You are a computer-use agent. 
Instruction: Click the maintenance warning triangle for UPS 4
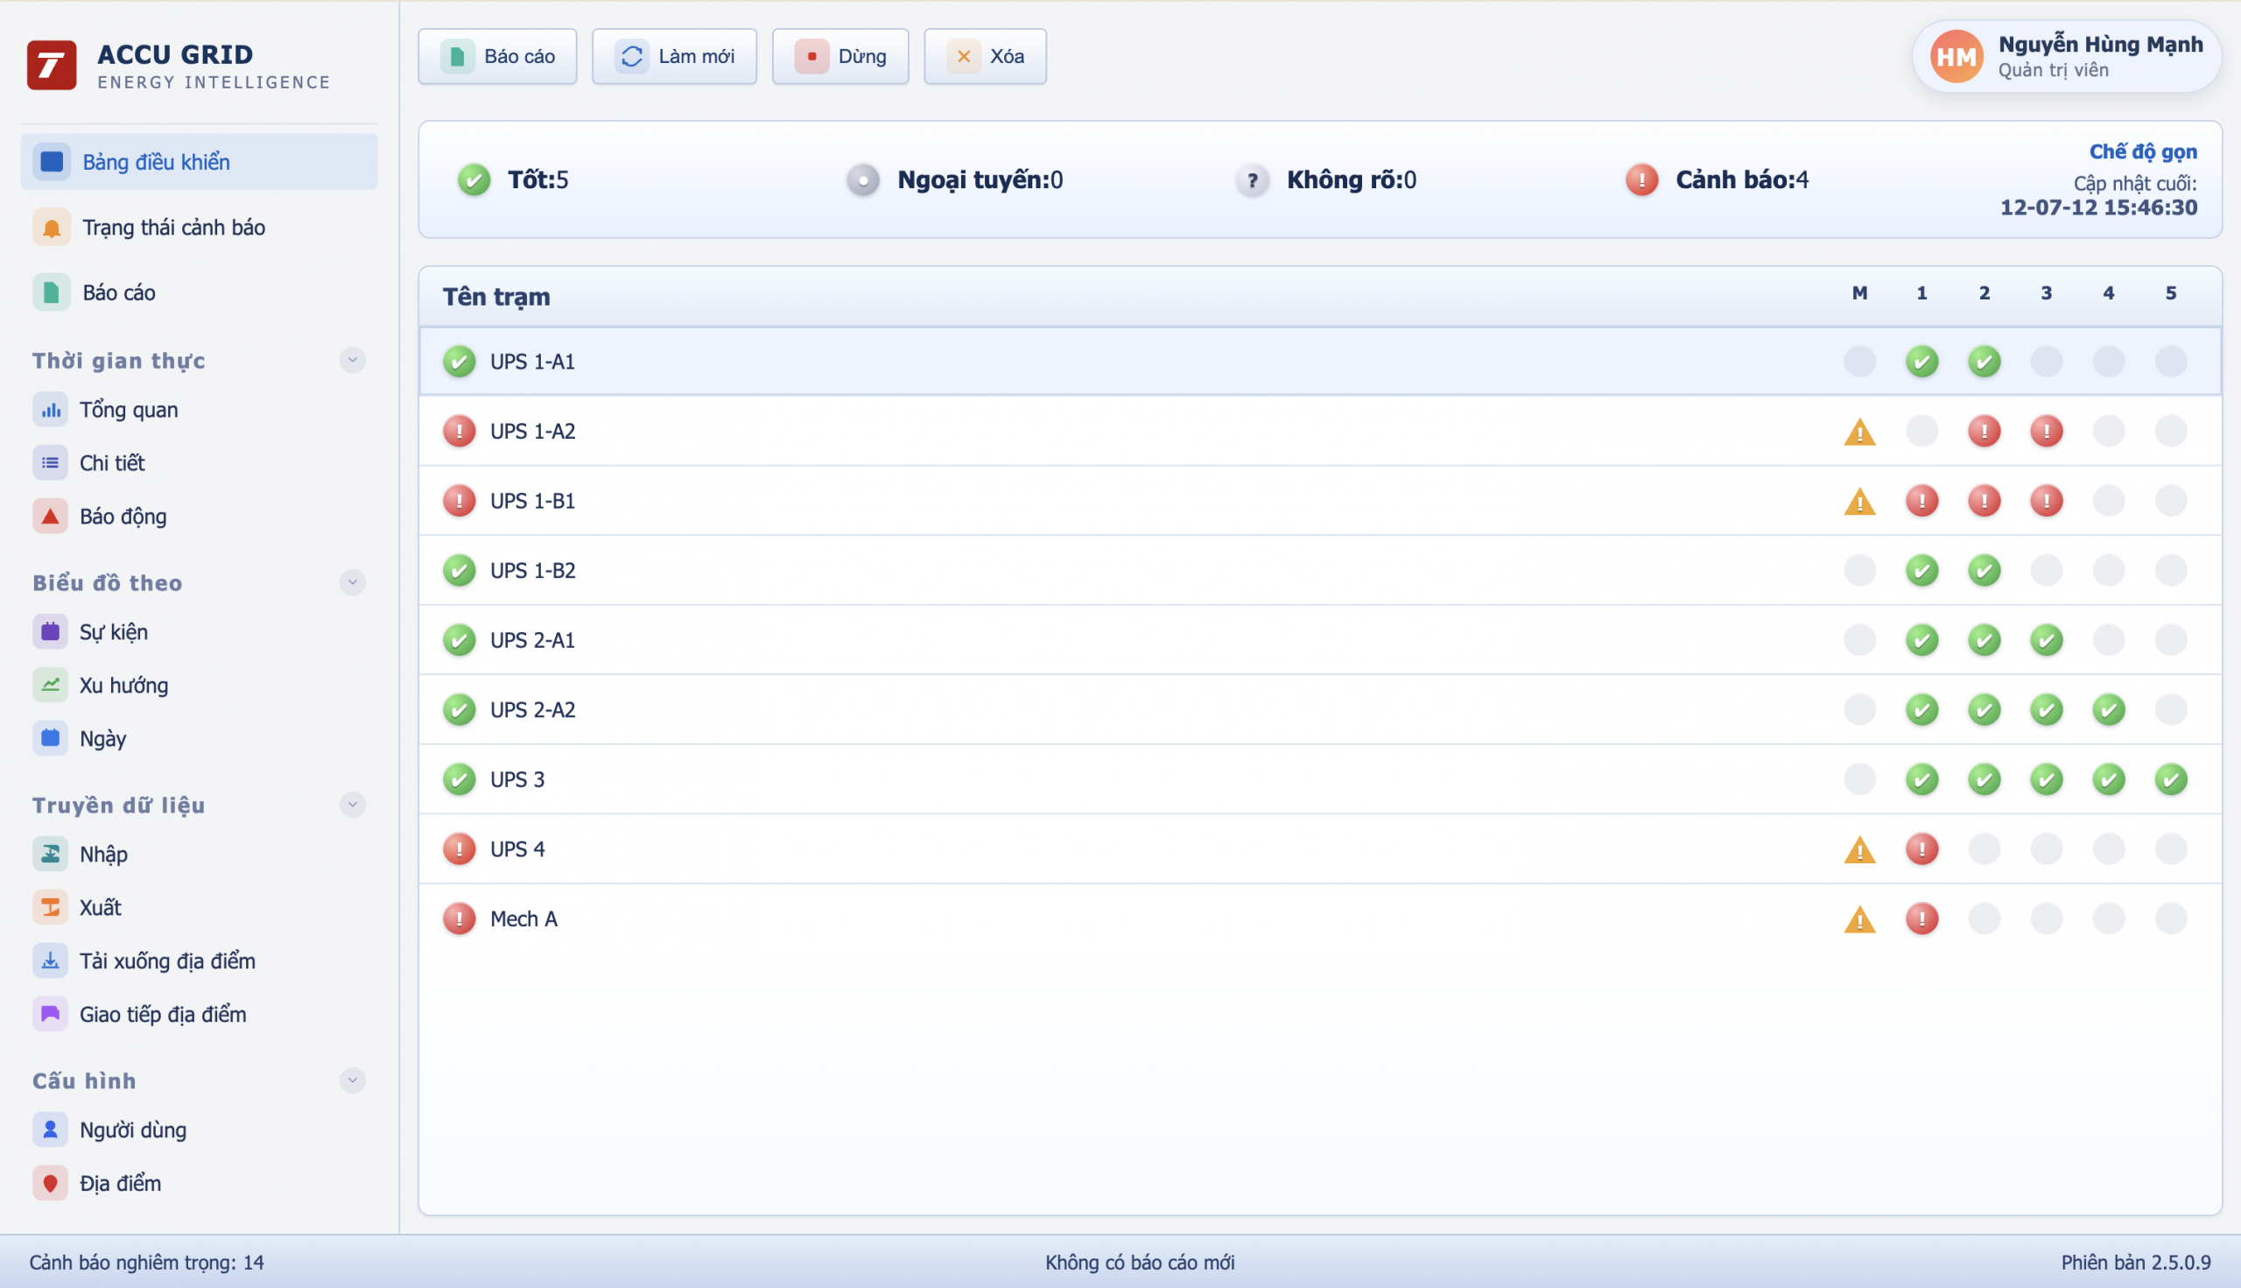coord(1859,850)
